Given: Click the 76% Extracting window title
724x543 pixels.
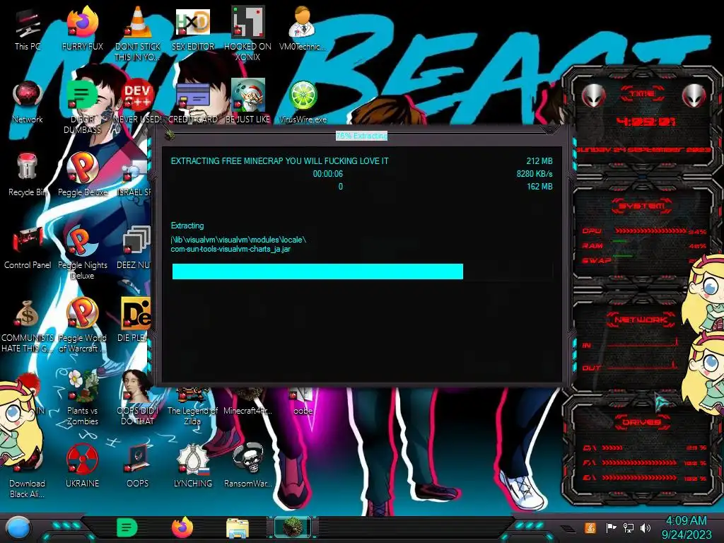Looking at the screenshot, I should 361,136.
